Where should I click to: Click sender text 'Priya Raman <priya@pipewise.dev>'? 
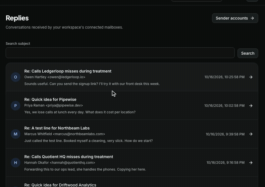54,105
